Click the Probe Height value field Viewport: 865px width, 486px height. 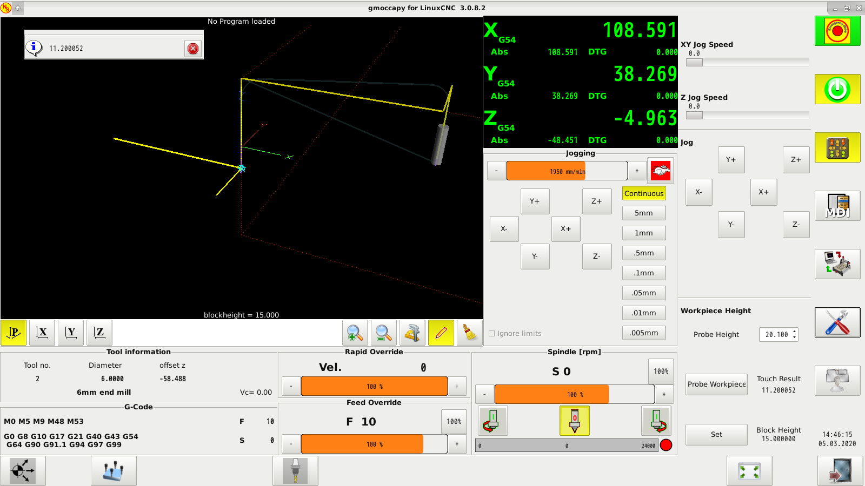775,335
